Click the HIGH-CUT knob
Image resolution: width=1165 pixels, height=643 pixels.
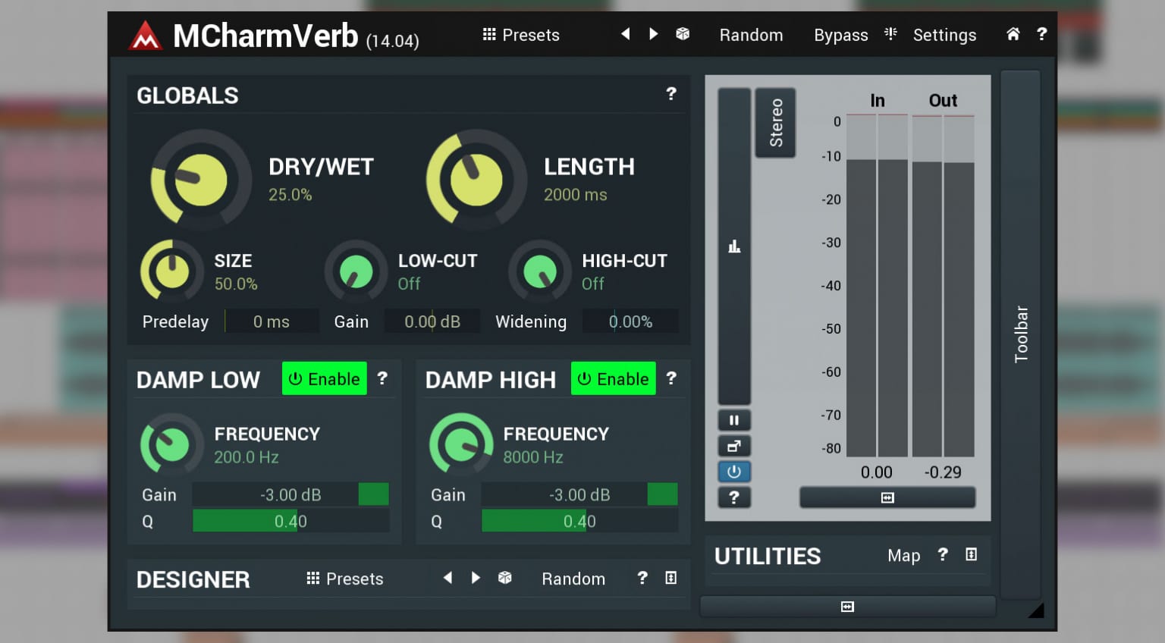pos(539,271)
